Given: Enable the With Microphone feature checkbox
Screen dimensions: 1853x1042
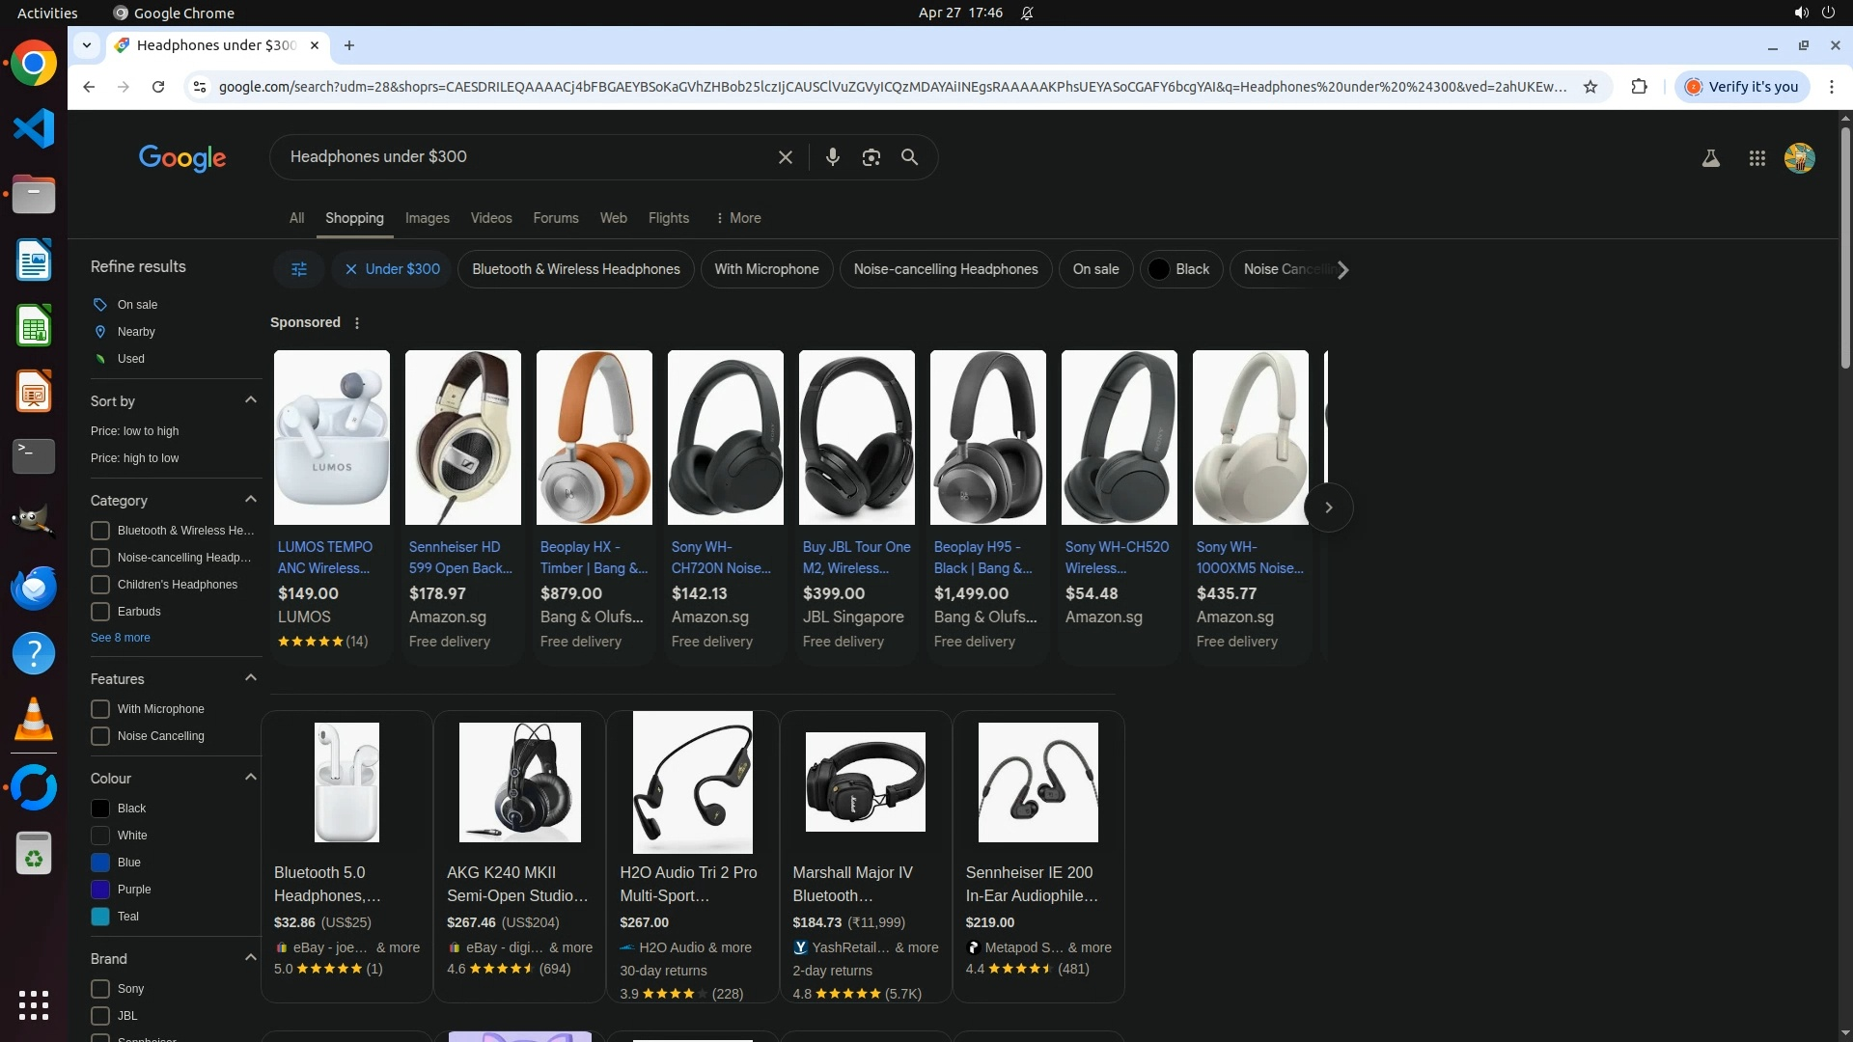Looking at the screenshot, I should 100,709.
